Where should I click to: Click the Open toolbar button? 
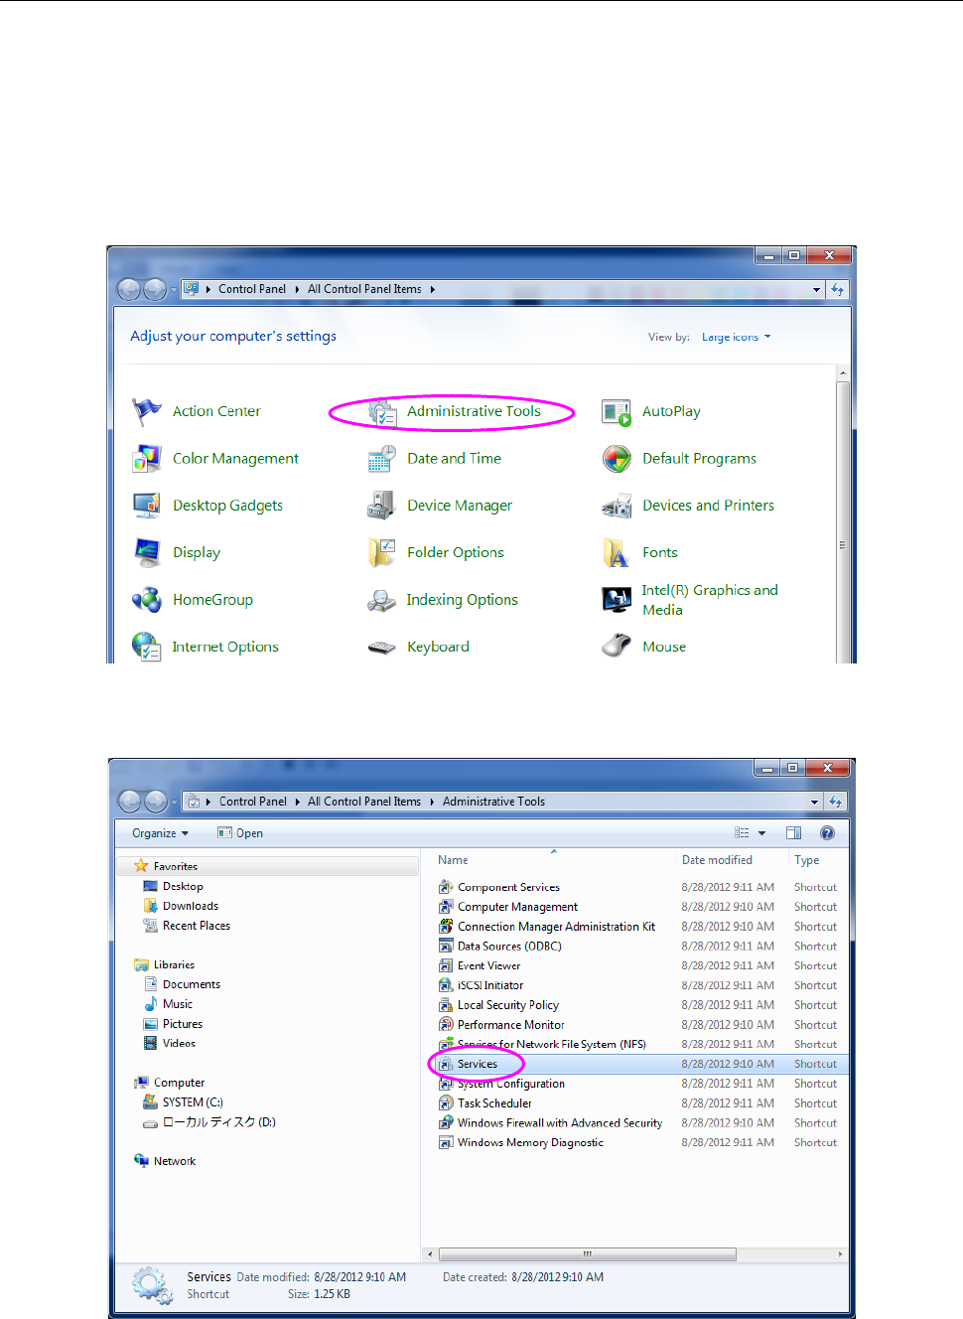240,833
